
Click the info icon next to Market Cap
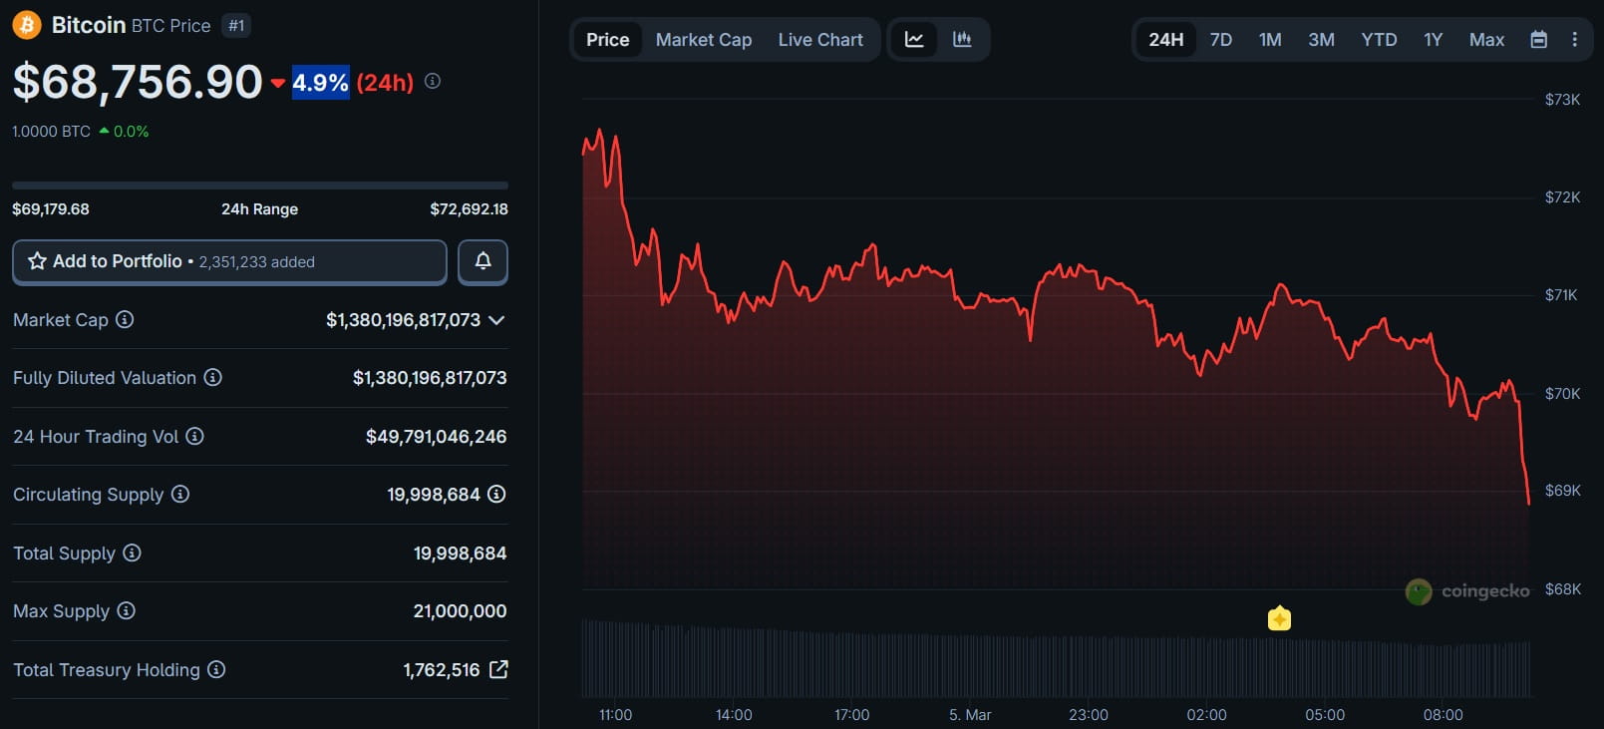tap(125, 320)
